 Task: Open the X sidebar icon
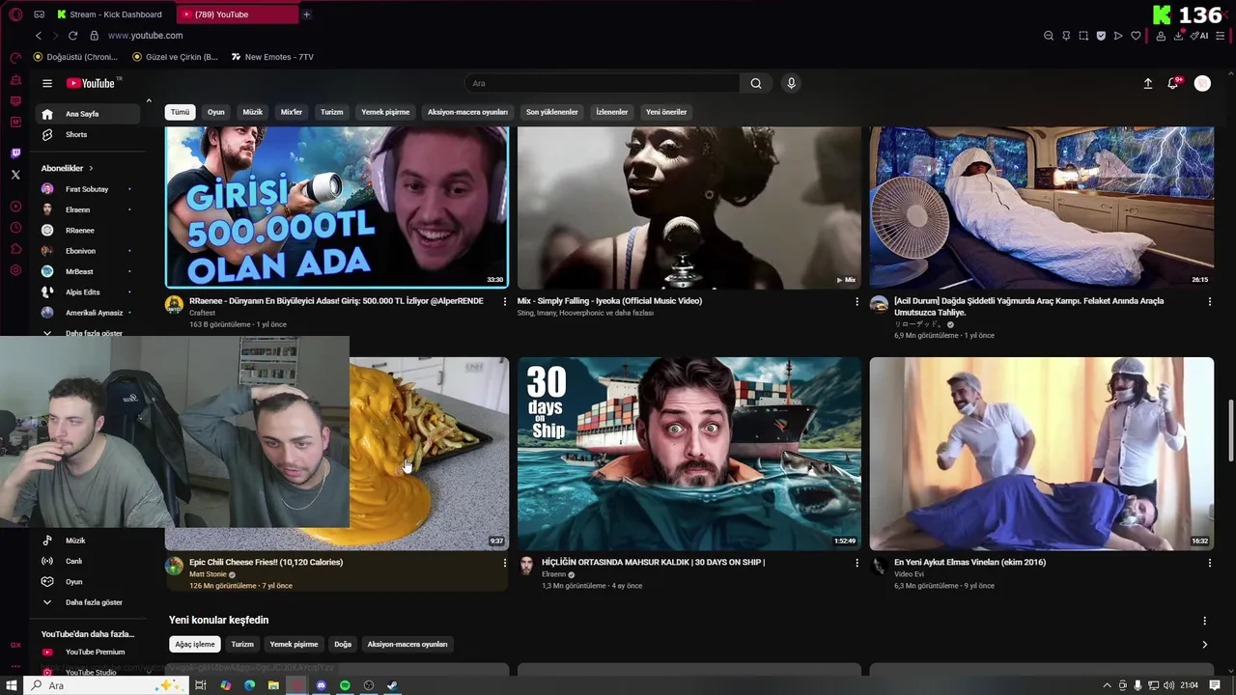(x=15, y=175)
